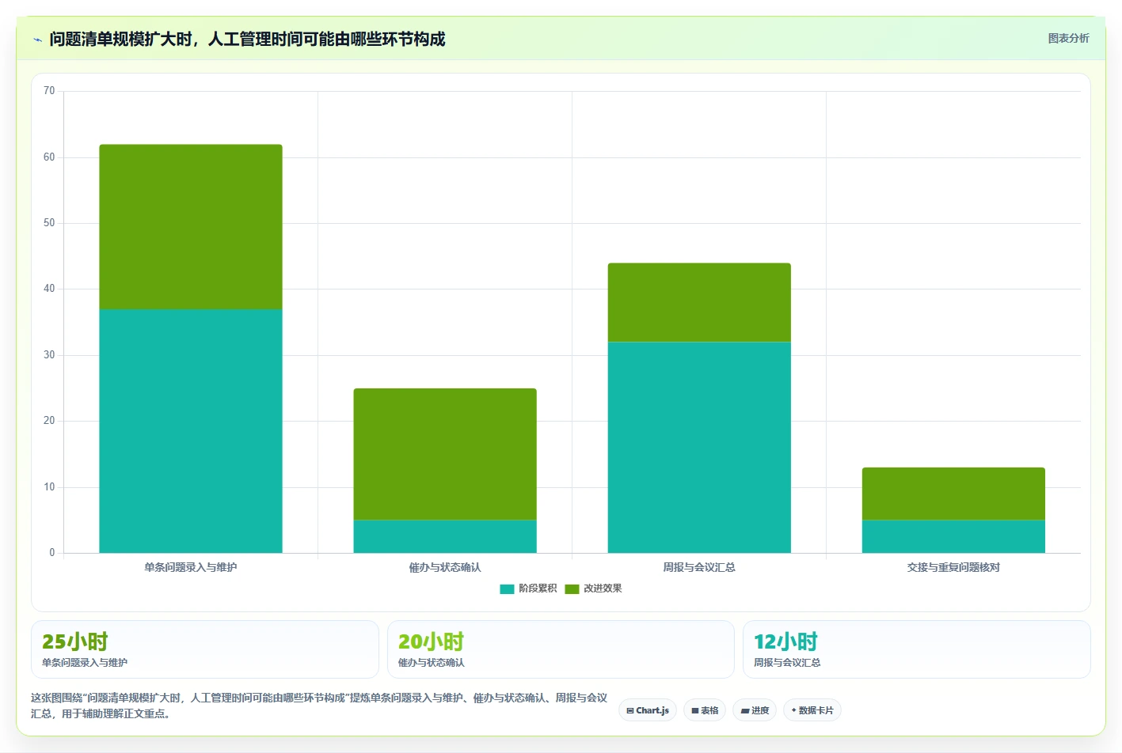Click green segment of 单条问题录入与维护 bar
This screenshot has width=1122, height=753.
[x=191, y=226]
